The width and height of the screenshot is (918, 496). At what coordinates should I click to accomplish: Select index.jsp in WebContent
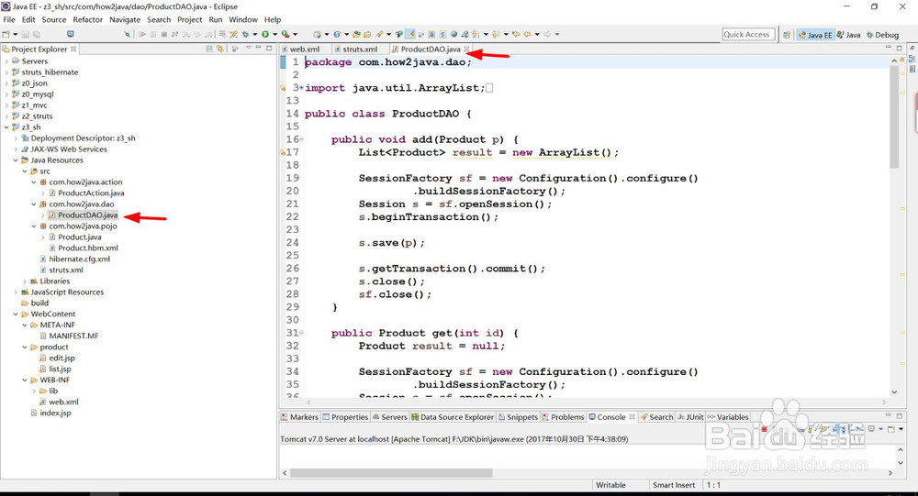point(55,413)
